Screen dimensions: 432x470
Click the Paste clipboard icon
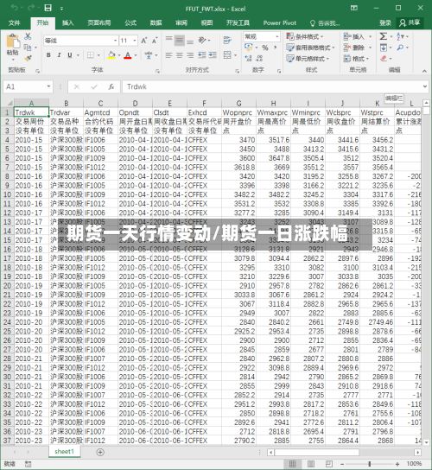tap(12, 41)
